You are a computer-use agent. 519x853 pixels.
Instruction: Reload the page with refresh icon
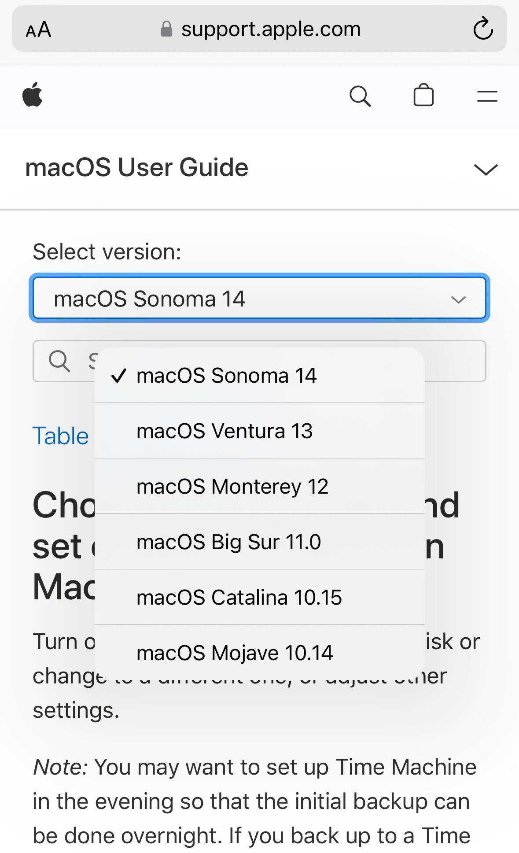(483, 29)
